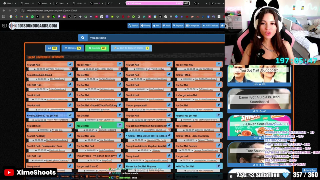Open the YouTube bookmark icon
This screenshot has height=180, width=320.
coord(96,17)
